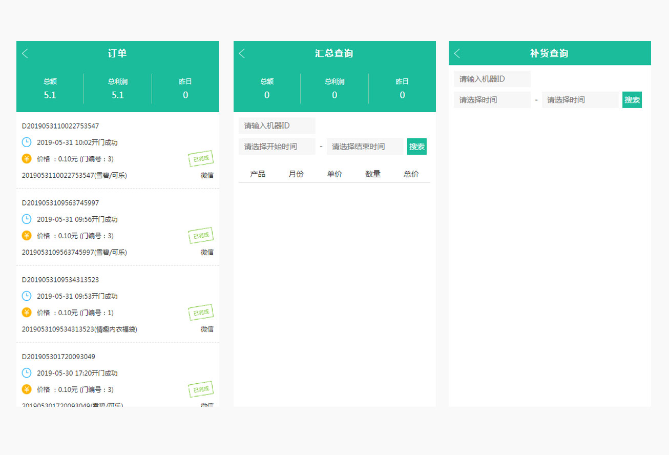Open the first 请选择时间 field in 补货查询

(x=492, y=100)
